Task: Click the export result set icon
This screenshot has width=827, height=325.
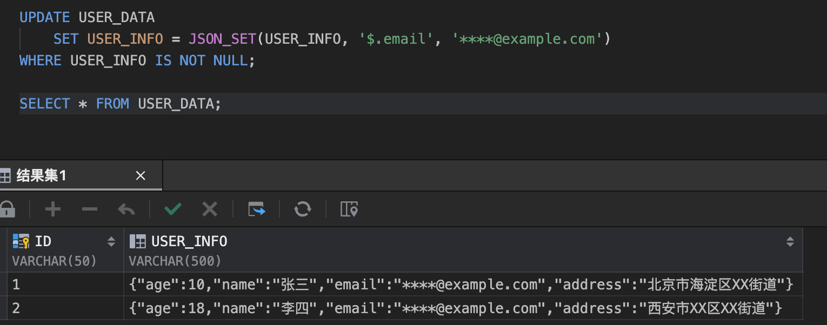Action: pyautogui.click(x=257, y=209)
